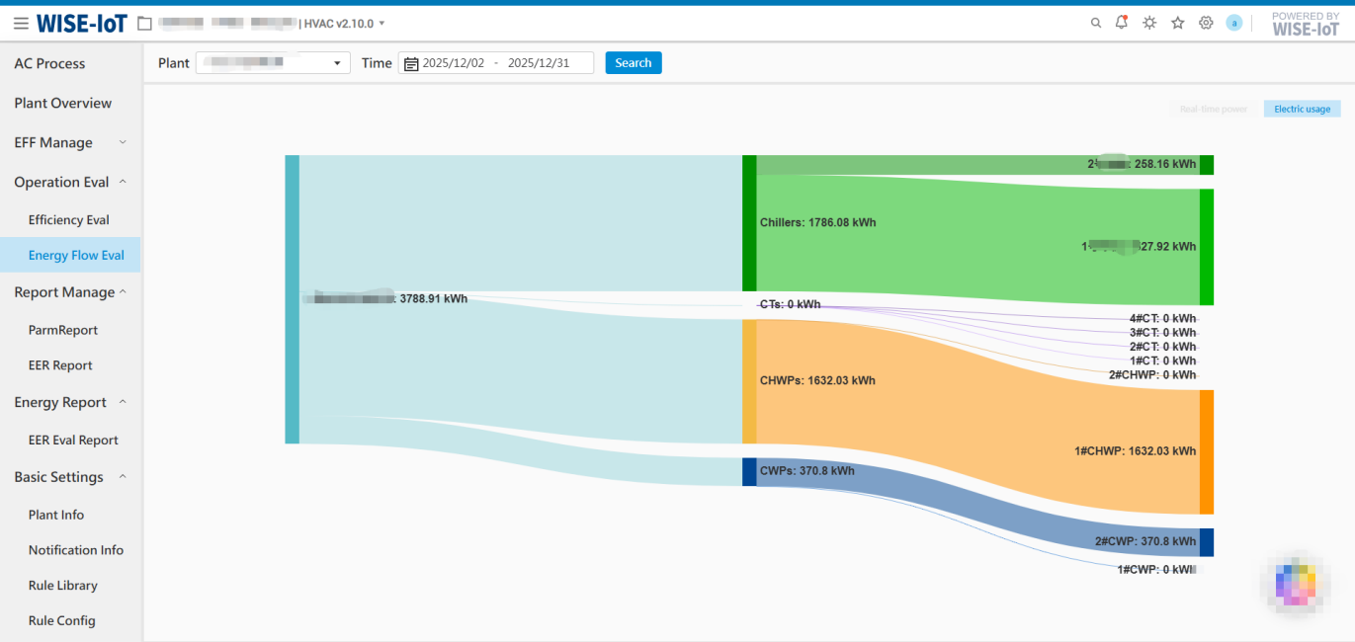
Task: Click the folder icon in the header
Action: pyautogui.click(x=144, y=24)
